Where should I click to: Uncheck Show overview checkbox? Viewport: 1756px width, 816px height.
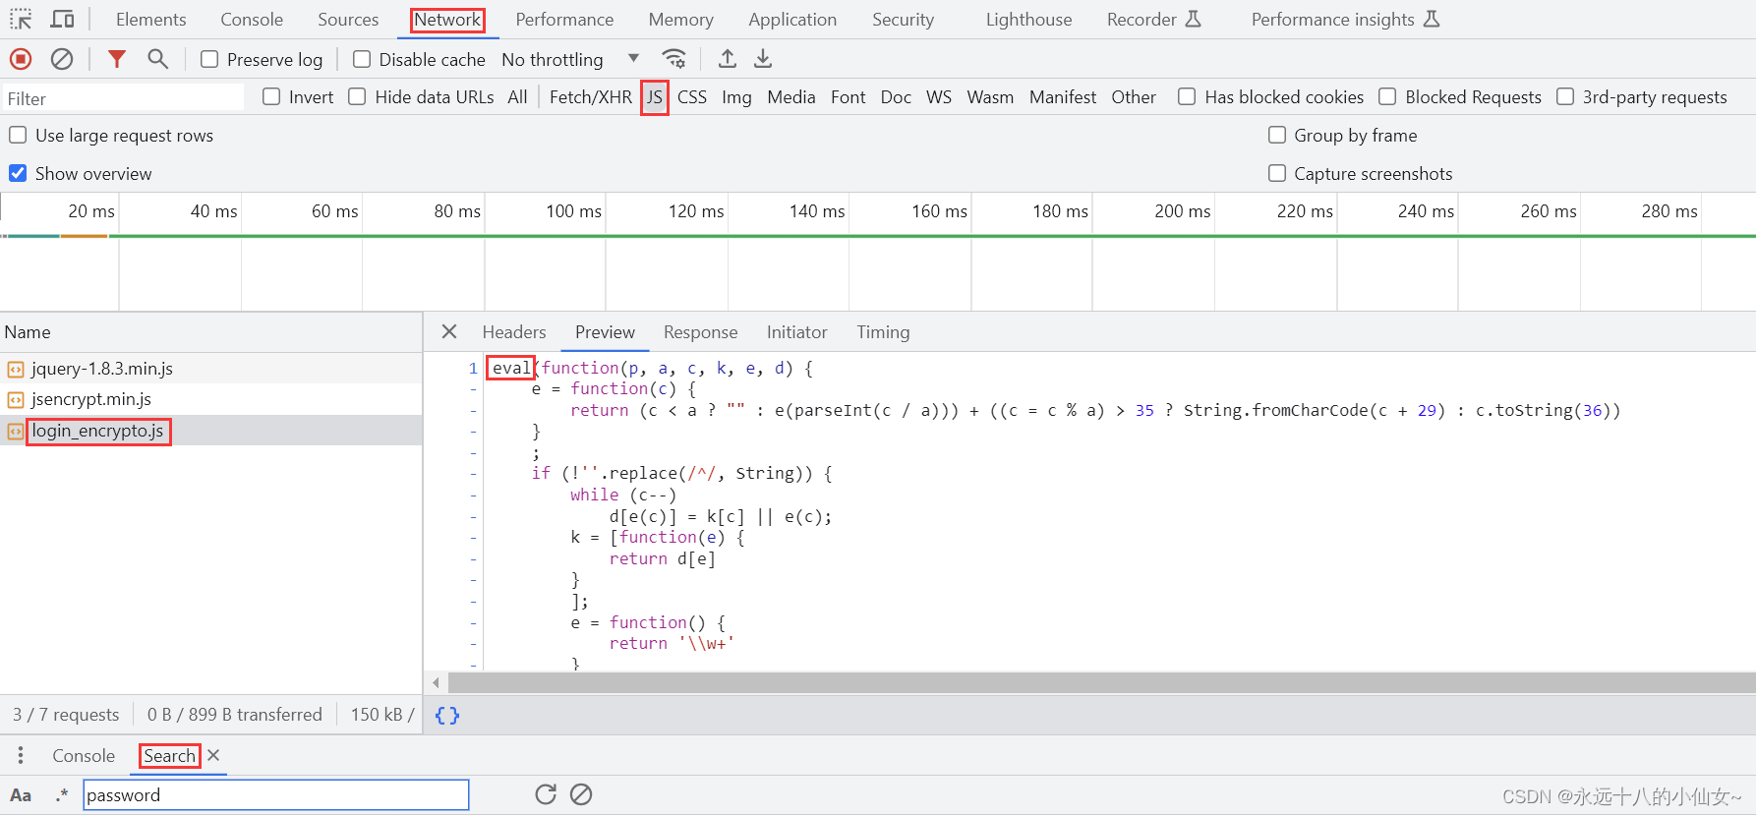pos(18,174)
